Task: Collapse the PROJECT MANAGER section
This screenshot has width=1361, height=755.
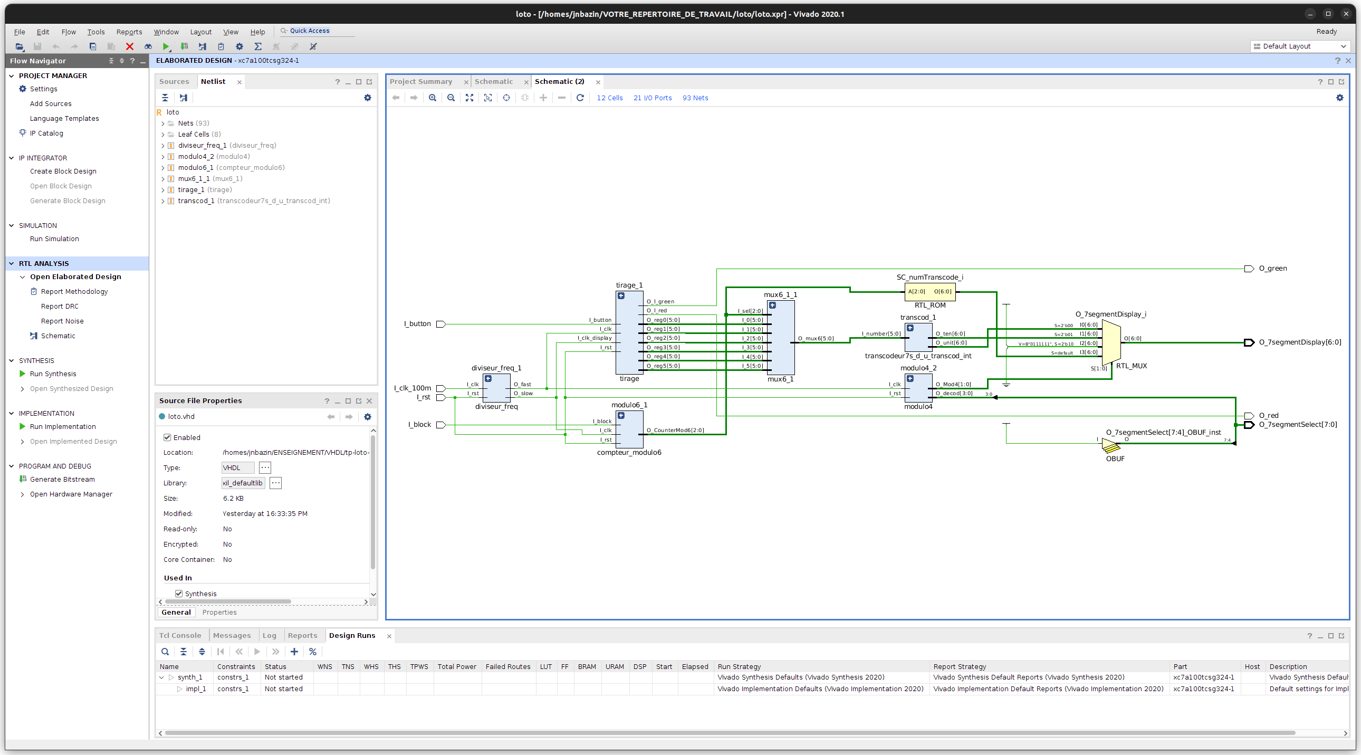Action: (12, 75)
